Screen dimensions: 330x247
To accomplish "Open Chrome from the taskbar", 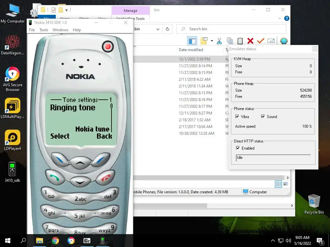I will [x=55, y=241].
